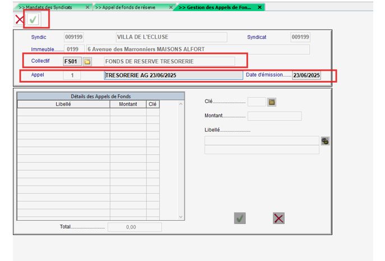Confirm detail line with bottom green checkmark
The height and width of the screenshot is (261, 385).
pyautogui.click(x=240, y=218)
